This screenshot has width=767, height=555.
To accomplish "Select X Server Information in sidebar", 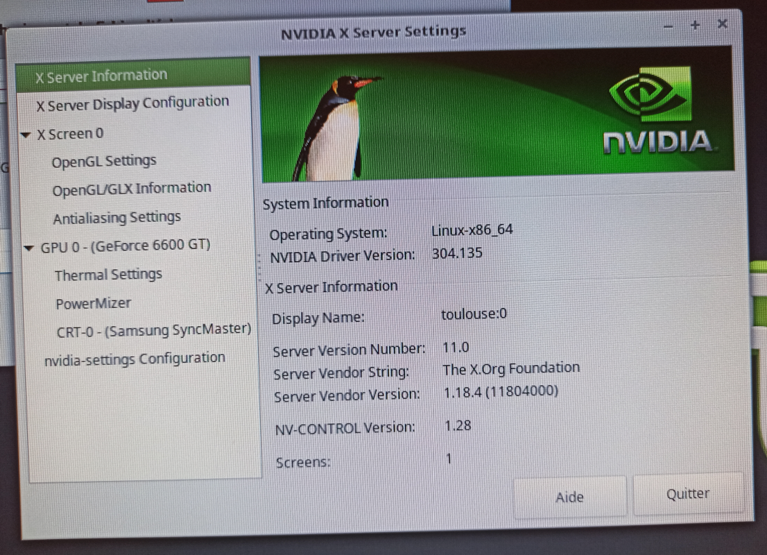I will [x=133, y=76].
